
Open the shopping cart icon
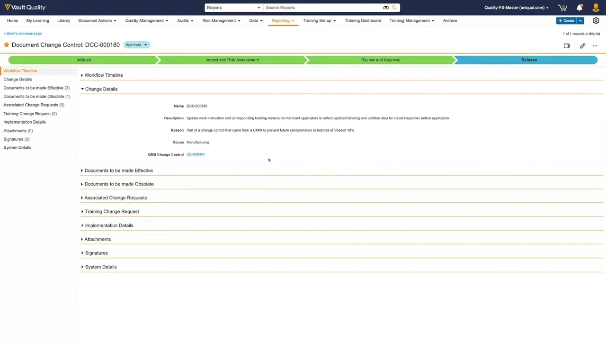coord(562,8)
